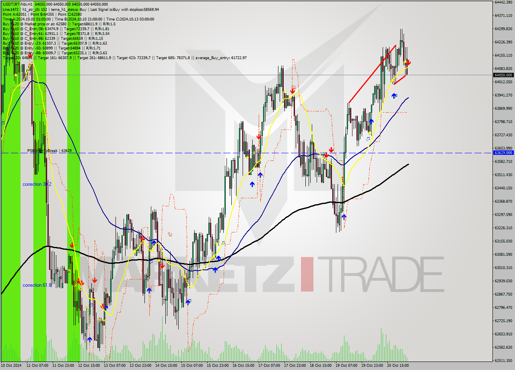
Task: Click the '17 Oct 07:00' time label
Action: [269, 366]
